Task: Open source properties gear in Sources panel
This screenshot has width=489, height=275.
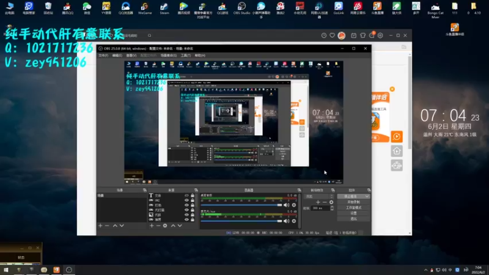Action: [165, 226]
